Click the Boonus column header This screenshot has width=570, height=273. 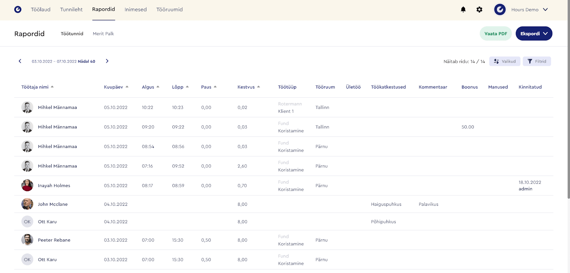pos(470,87)
